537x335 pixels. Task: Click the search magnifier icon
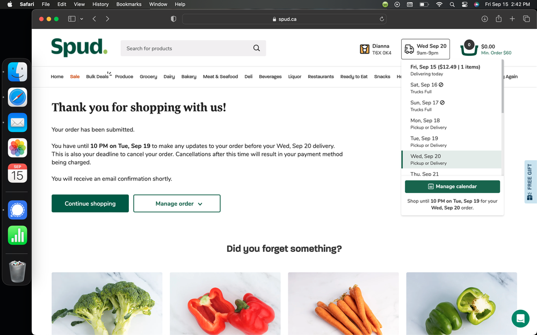pos(257,48)
